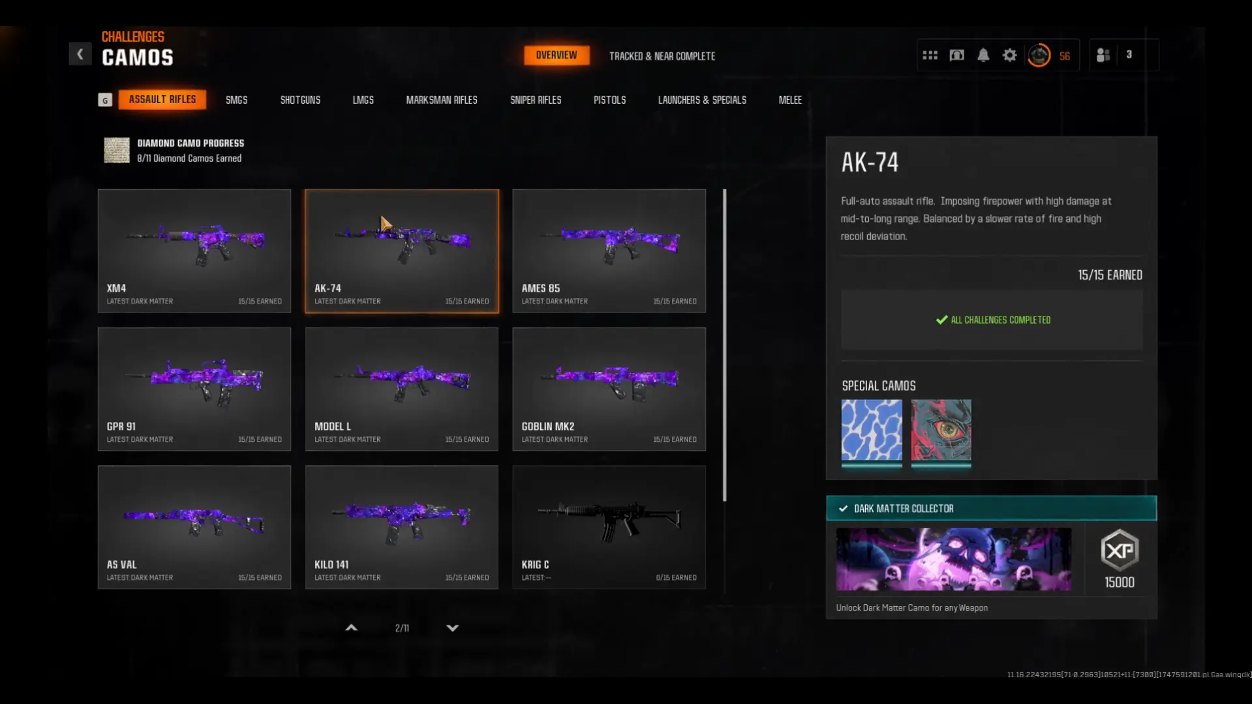Select the Pistols category
The height and width of the screenshot is (704, 1252).
[609, 100]
